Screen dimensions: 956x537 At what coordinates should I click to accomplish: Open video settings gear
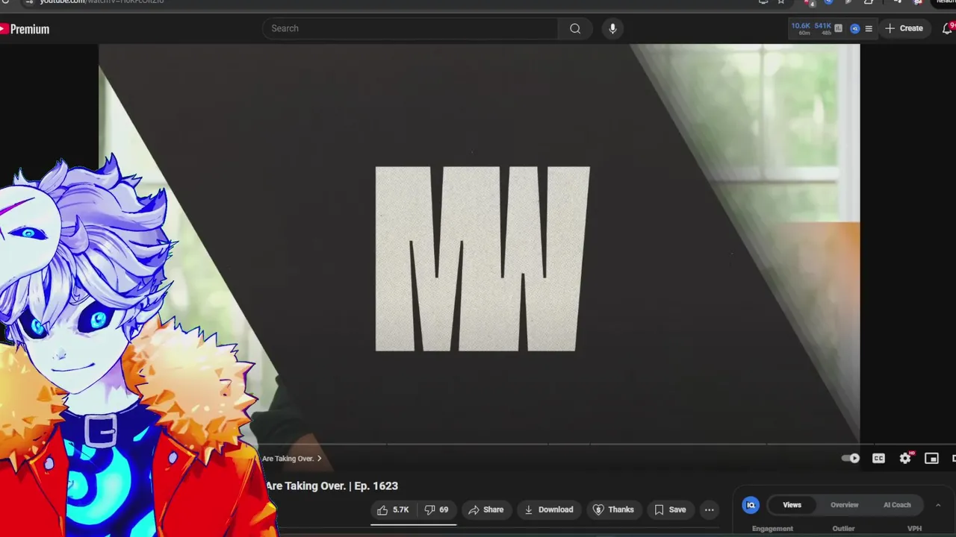905,458
